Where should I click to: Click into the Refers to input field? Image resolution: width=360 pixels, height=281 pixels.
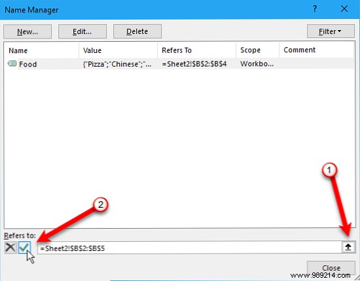tap(189, 248)
